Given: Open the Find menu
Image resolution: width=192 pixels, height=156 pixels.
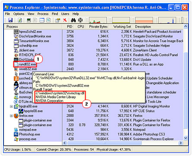Looking at the screenshot, I should tap(55, 14).
